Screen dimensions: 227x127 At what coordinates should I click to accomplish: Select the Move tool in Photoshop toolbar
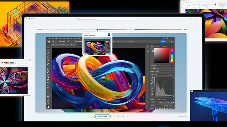[x=48, y=48]
